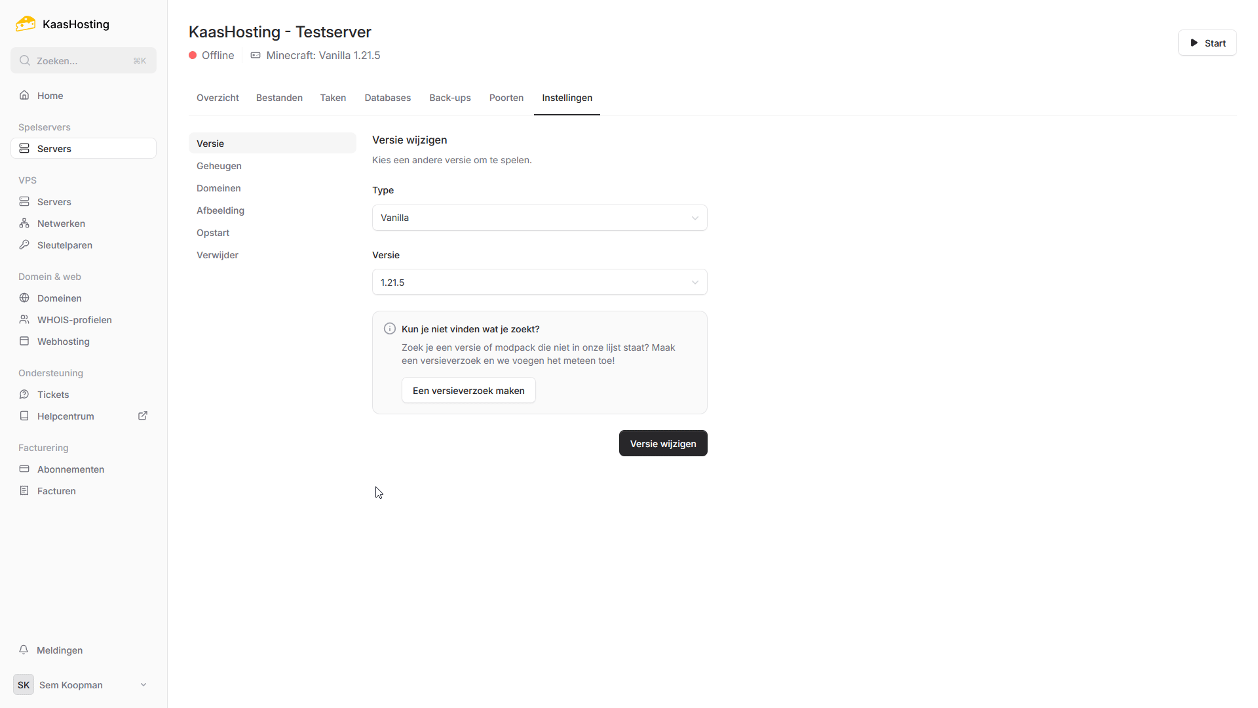Click the Meldingen bell icon
Screen dimensions: 1258x708
coord(24,650)
